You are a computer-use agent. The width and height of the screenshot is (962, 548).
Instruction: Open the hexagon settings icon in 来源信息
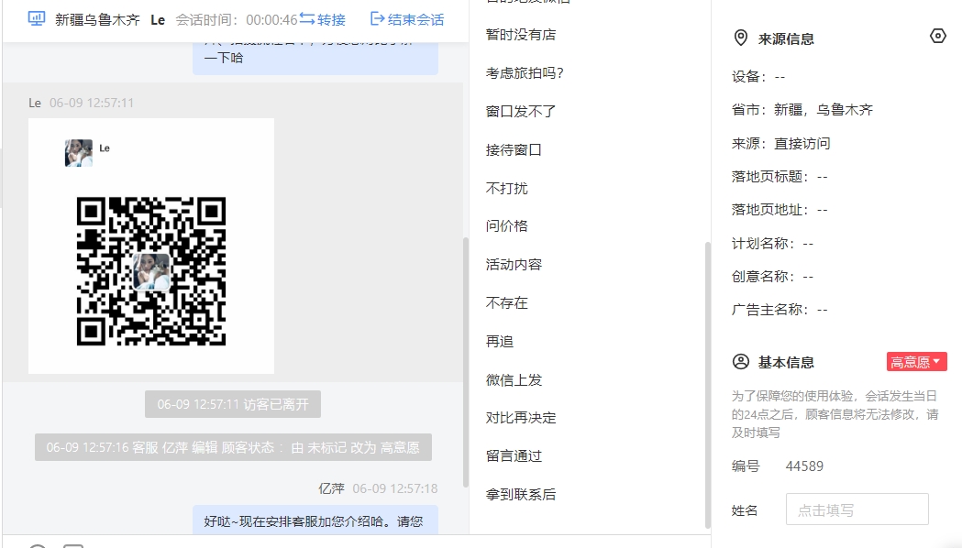pyautogui.click(x=937, y=36)
